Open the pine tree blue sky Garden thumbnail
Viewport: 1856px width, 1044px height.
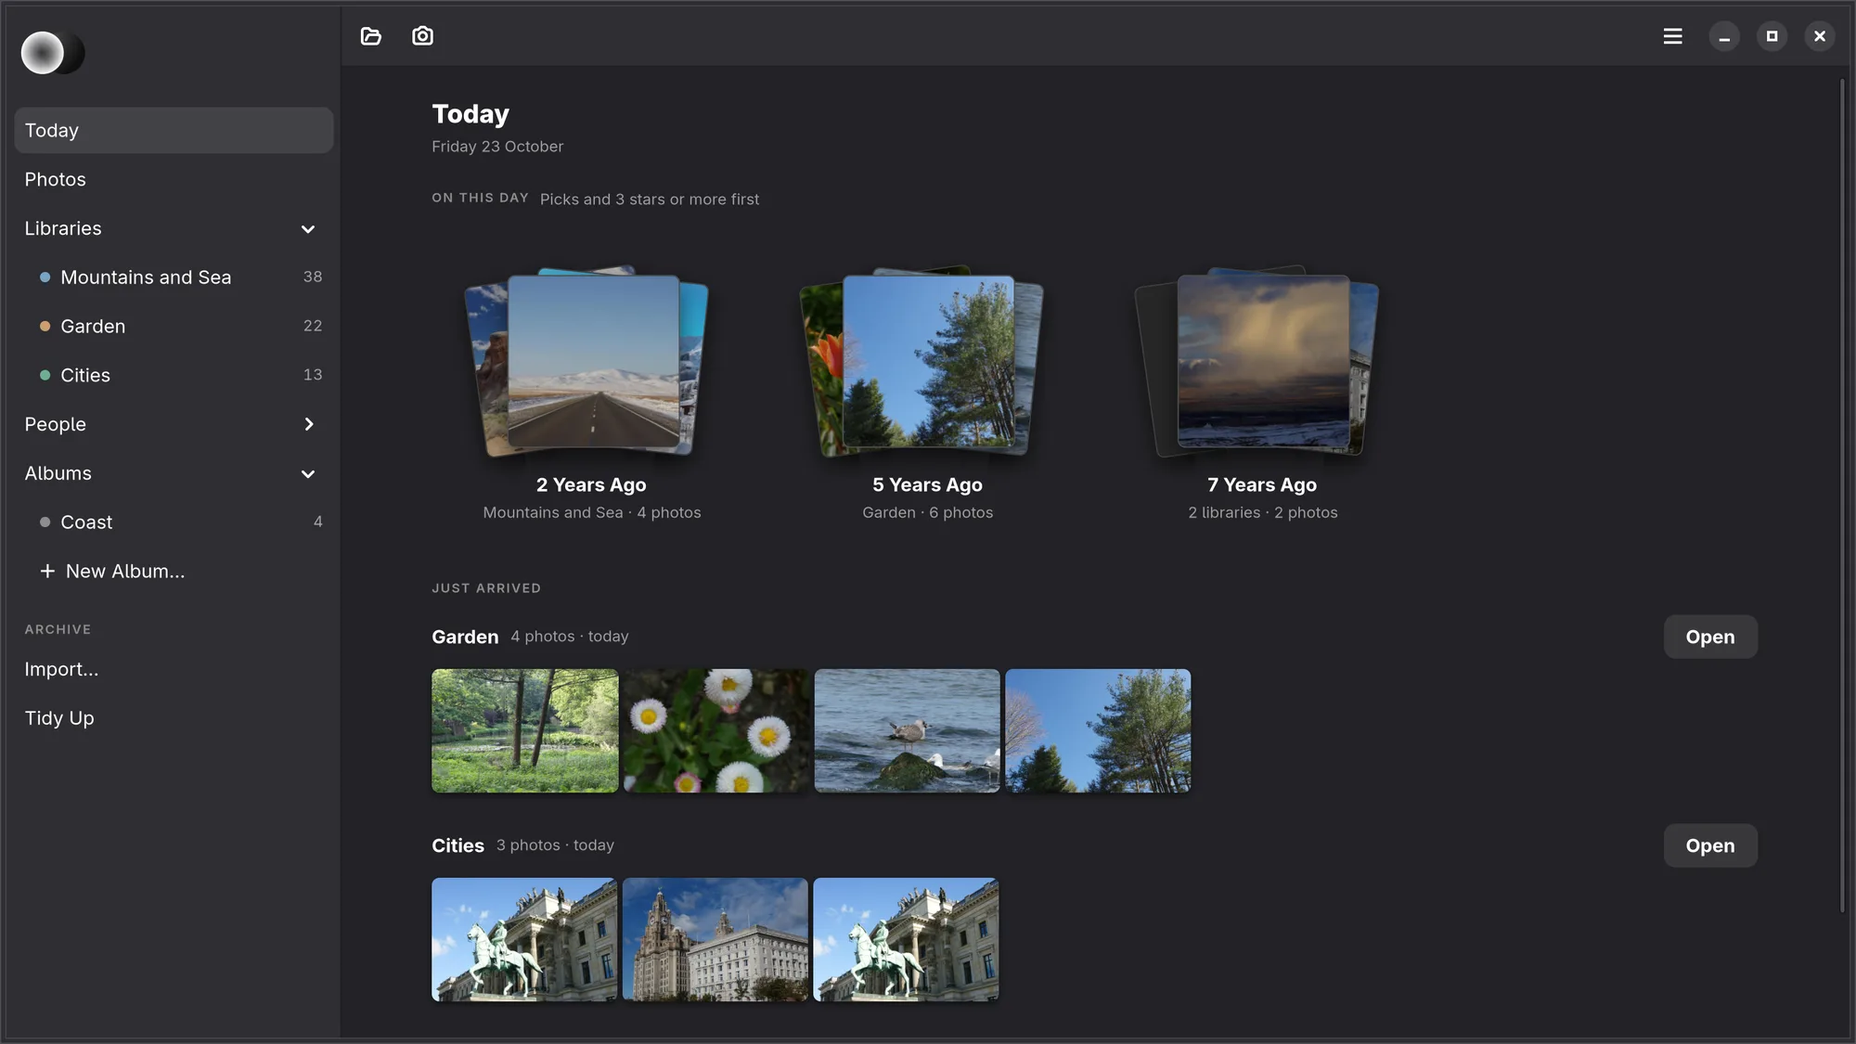[x=1098, y=730]
